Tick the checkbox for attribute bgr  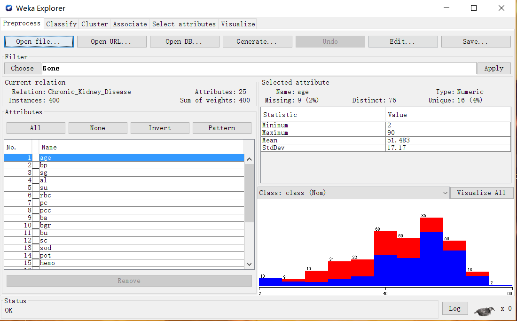pyautogui.click(x=36, y=226)
